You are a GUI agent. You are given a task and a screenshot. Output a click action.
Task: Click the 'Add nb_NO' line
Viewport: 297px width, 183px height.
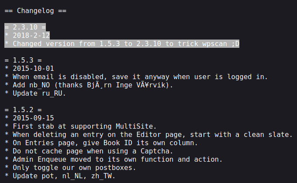(89, 85)
